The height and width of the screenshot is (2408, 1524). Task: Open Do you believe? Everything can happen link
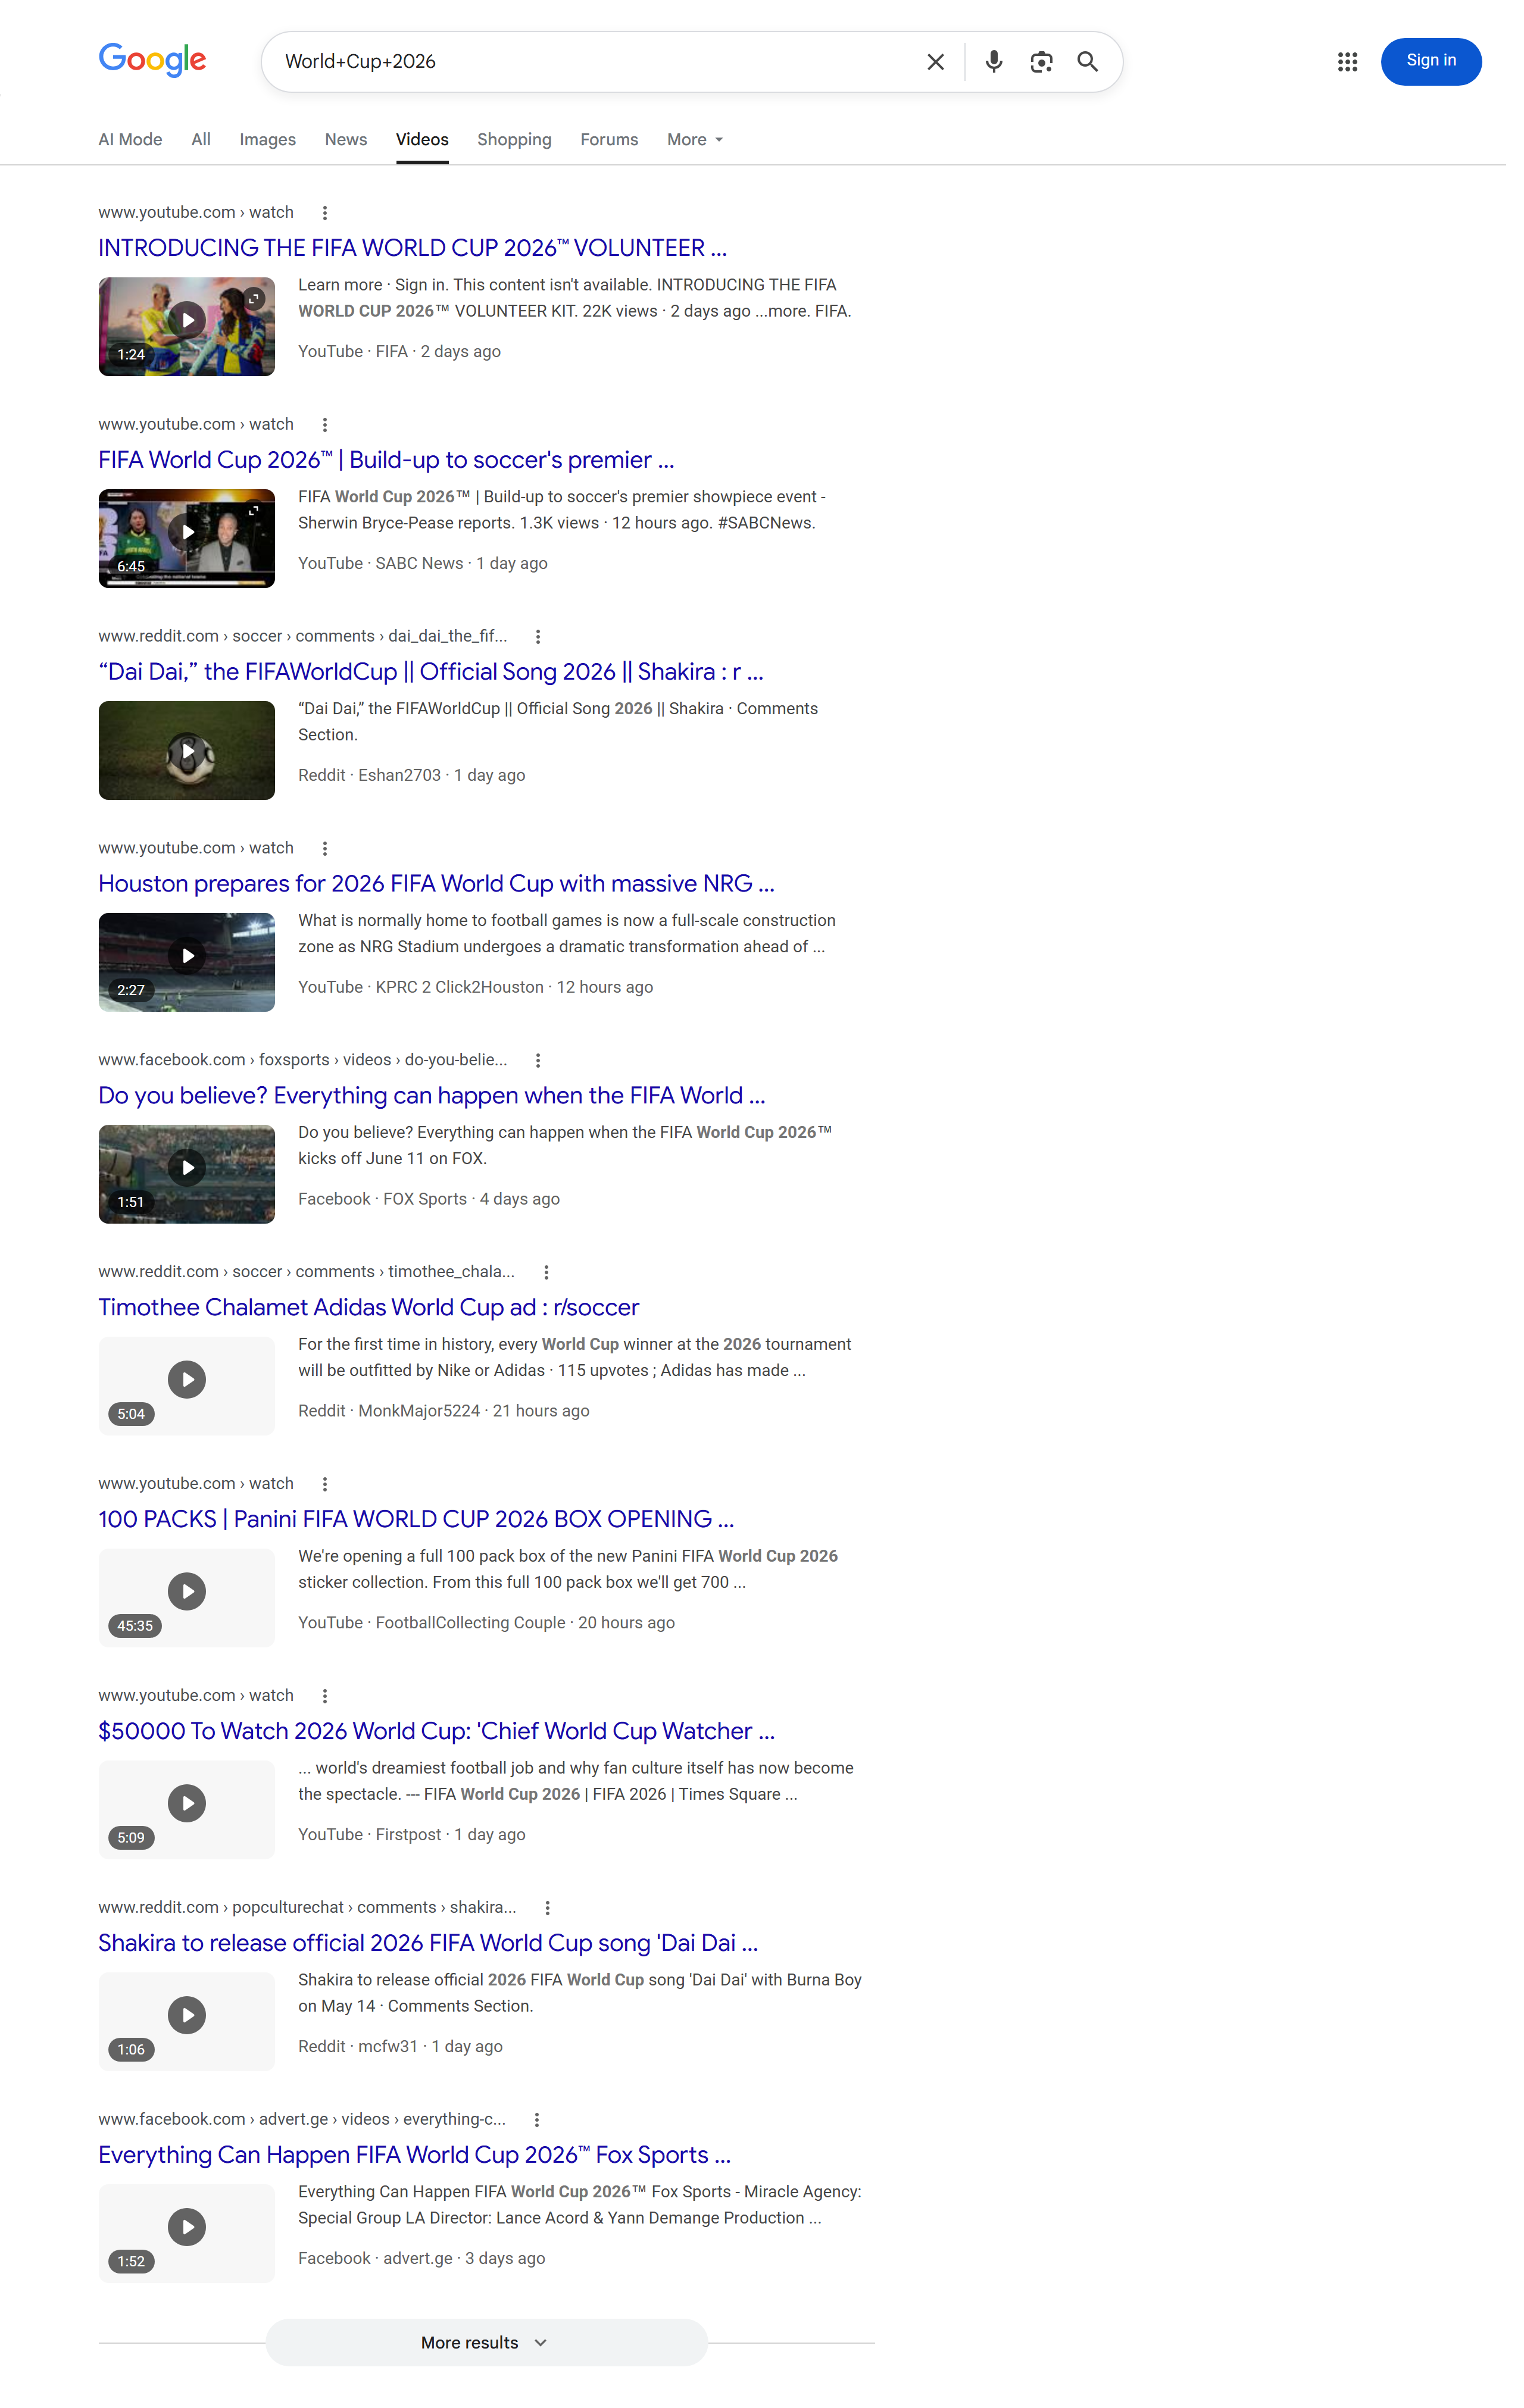tap(432, 1096)
